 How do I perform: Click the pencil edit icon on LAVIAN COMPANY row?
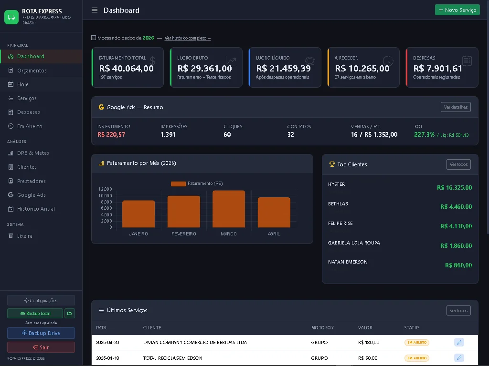458,342
